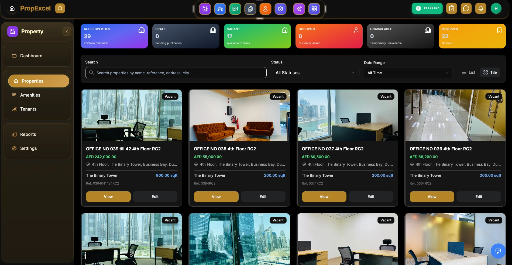Image resolution: width=512 pixels, height=265 pixels.
Task: Open the purple property module icon in top dock
Action: [205, 9]
